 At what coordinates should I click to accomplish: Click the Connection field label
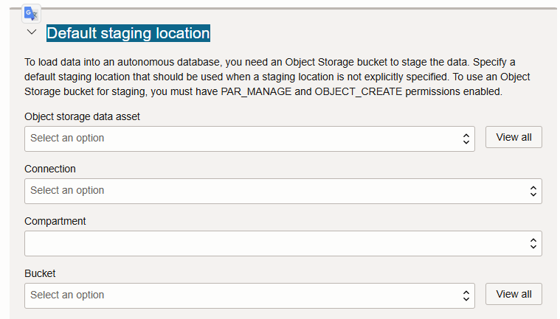50,169
